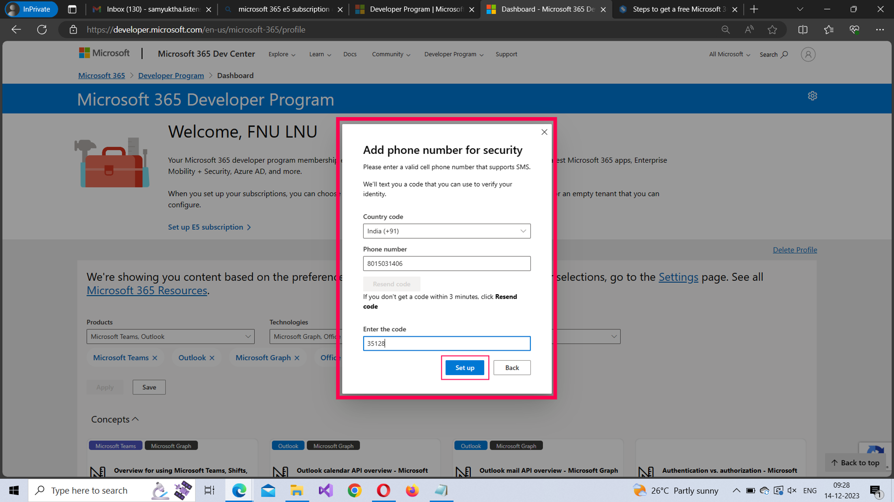Click the account profile icon
The image size is (894, 502).
pyautogui.click(x=808, y=55)
